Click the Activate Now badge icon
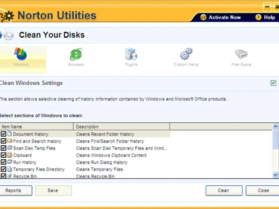Screen dimensions: 279x209 click(x=203, y=17)
